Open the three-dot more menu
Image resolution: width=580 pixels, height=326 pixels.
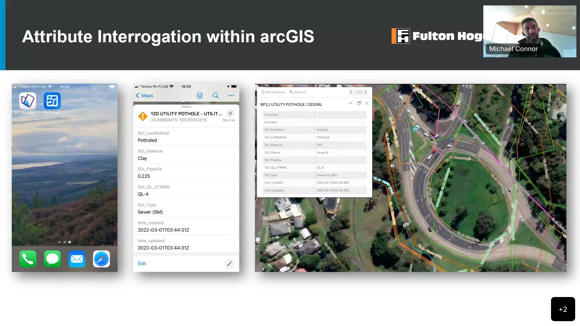point(231,96)
